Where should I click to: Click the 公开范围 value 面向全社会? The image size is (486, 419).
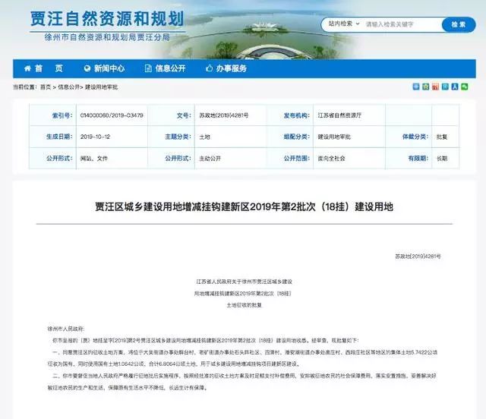pos(331,159)
